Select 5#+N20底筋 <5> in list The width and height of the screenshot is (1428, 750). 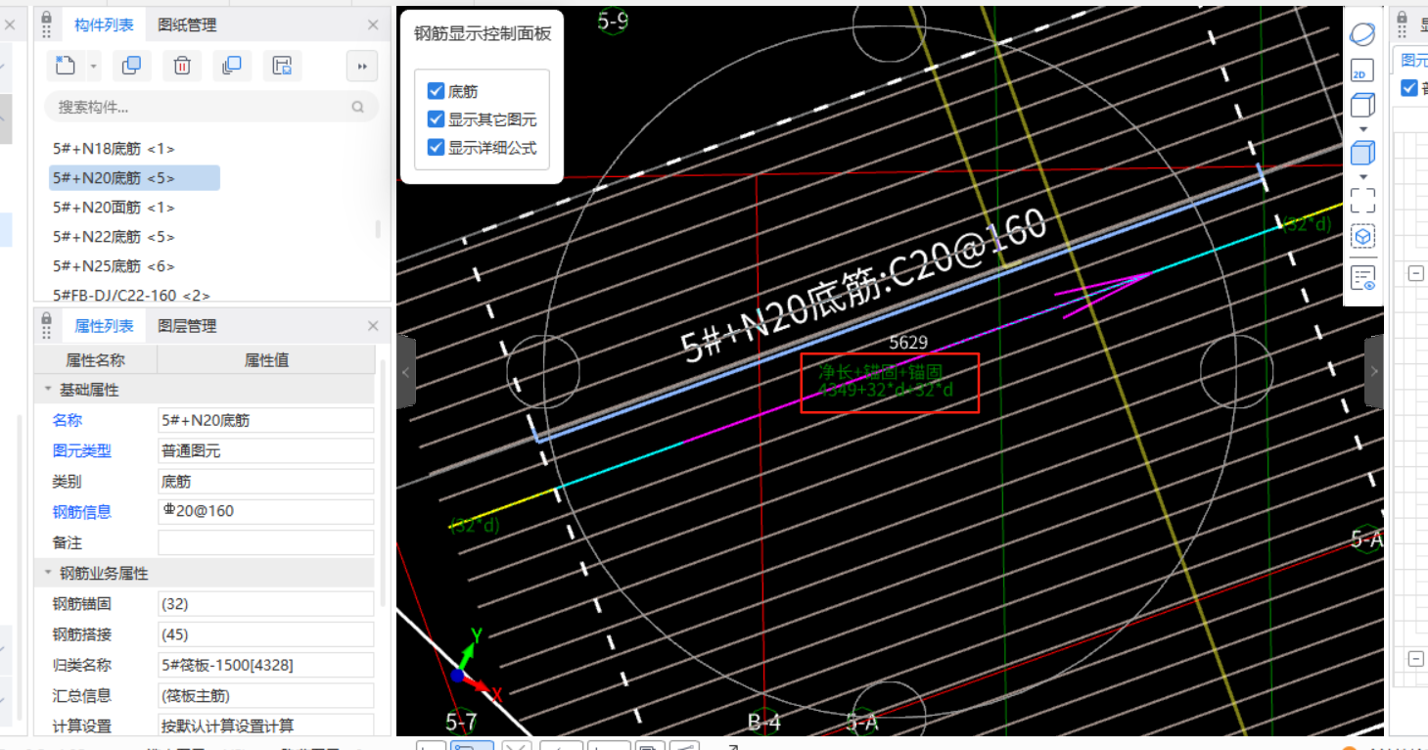(134, 178)
